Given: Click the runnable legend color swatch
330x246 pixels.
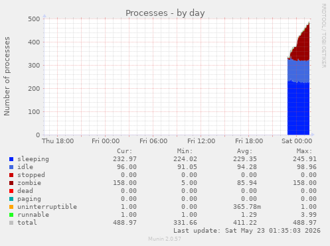Looking at the screenshot, I should click(x=11, y=215).
